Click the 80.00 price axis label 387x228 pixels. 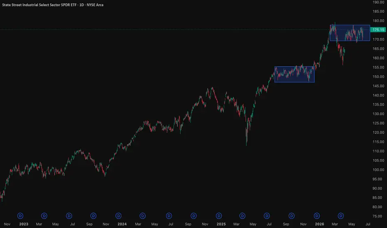tap(378, 207)
